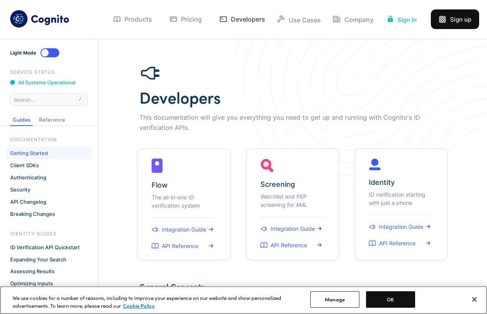Open the Developers menu item
487x314 pixels.
[x=242, y=19]
